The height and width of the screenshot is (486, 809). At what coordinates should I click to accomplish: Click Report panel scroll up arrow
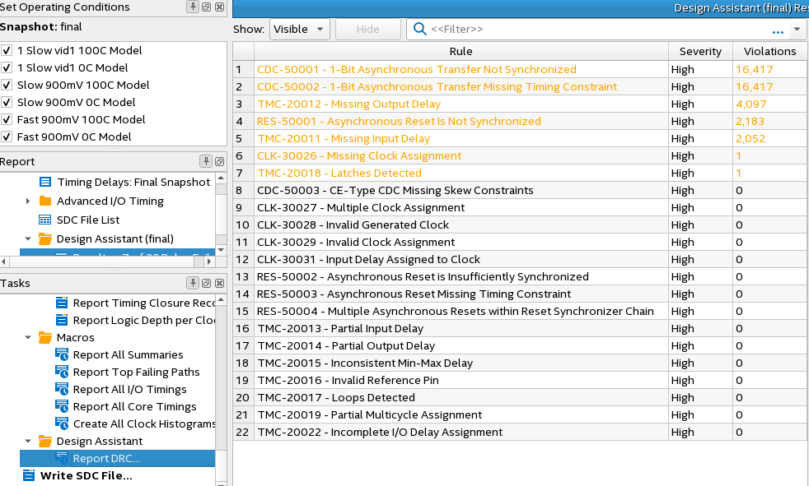221,178
